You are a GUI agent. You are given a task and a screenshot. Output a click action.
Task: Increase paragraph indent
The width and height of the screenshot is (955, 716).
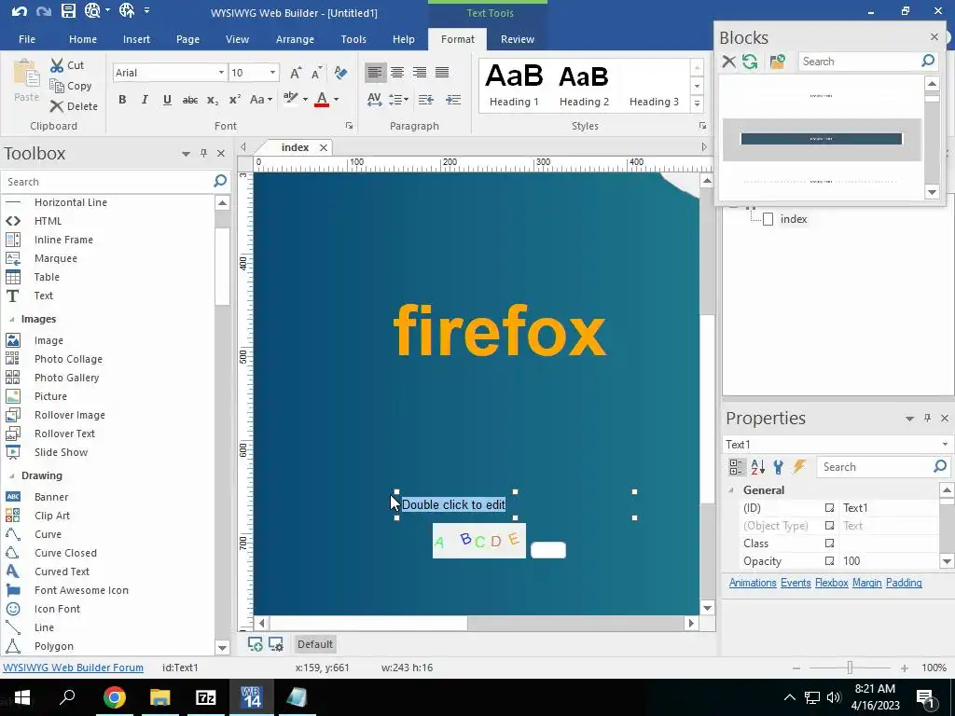[x=453, y=100]
